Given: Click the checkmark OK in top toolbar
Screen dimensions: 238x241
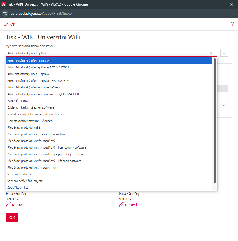Looking at the screenshot, I should tap(9, 24).
